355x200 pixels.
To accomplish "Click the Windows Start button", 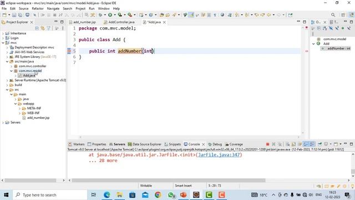I will coord(6,195).
